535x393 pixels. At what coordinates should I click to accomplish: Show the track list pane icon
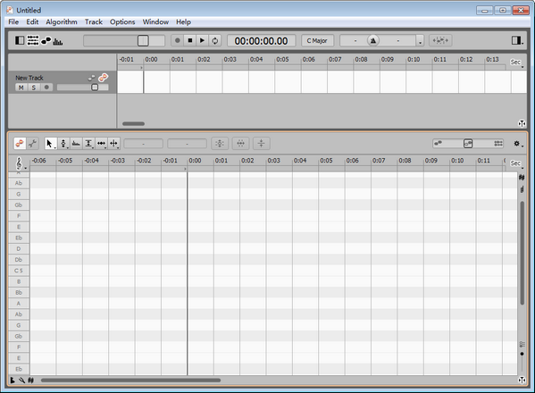click(33, 40)
